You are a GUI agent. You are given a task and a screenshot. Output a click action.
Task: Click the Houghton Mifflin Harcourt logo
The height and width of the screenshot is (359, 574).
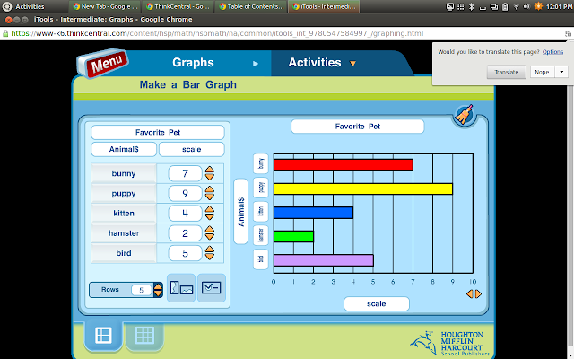[x=450, y=343]
